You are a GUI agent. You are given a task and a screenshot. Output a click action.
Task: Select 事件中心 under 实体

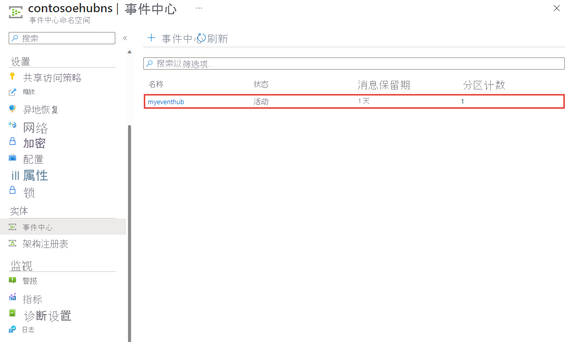pos(38,228)
